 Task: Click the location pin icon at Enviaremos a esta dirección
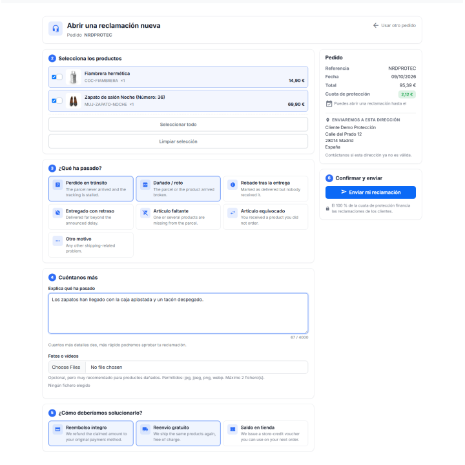327,120
